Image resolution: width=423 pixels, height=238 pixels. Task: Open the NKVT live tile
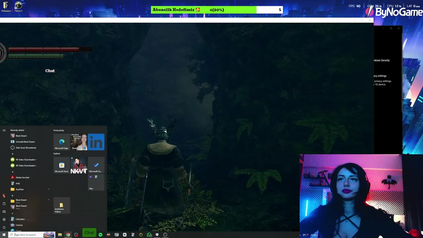pyautogui.click(x=79, y=165)
